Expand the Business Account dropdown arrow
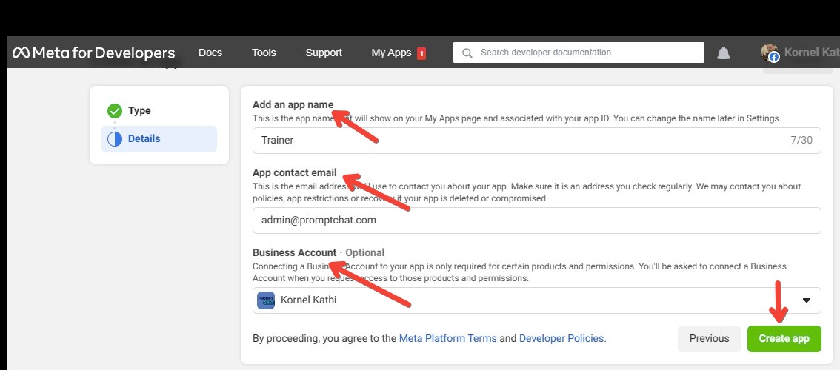 click(807, 300)
